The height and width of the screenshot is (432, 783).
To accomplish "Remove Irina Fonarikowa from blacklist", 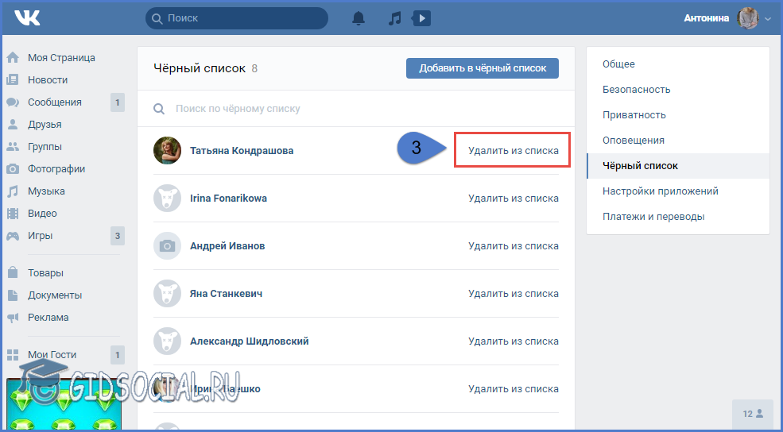I will click(x=514, y=198).
